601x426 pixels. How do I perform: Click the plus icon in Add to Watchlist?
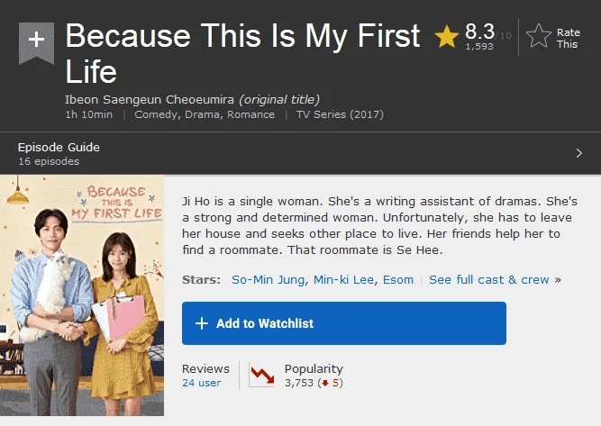point(202,323)
